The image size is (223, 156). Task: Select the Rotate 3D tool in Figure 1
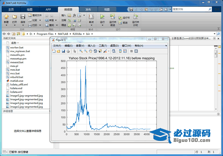95,51
